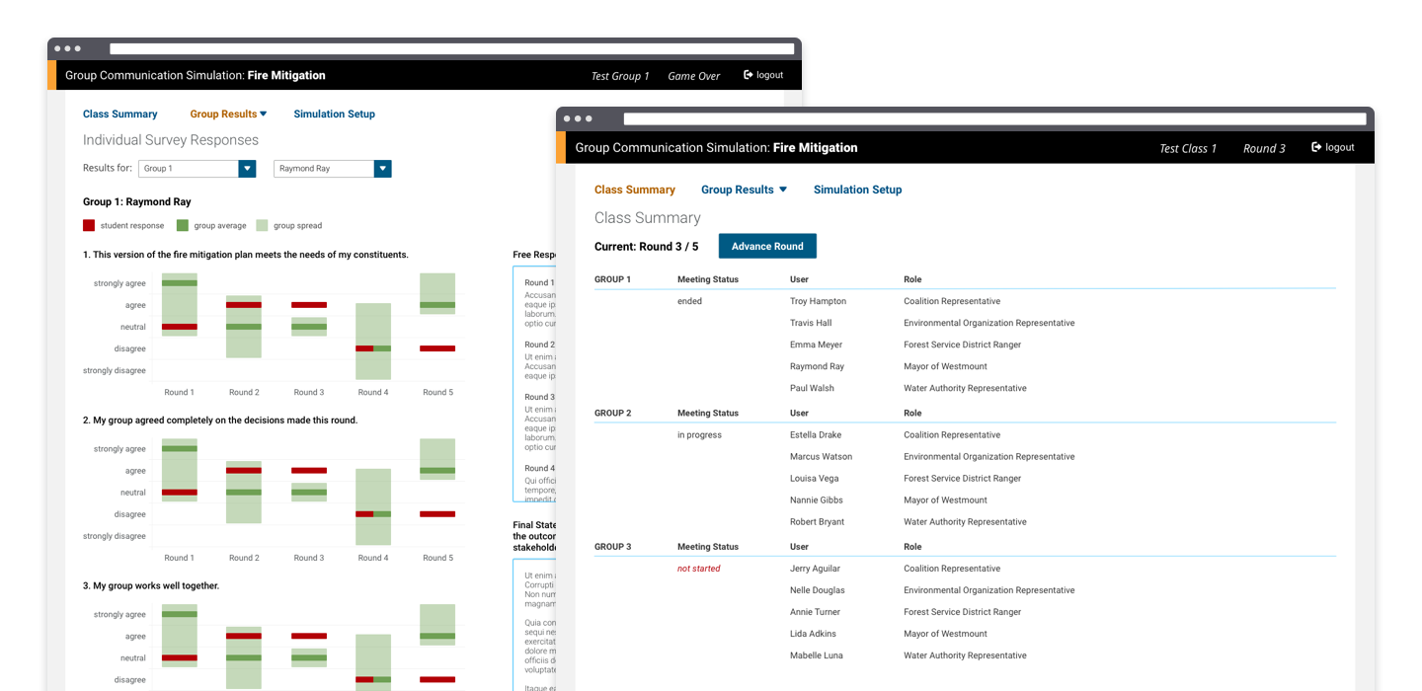Open Class Summary tab in back window

pyautogui.click(x=120, y=115)
